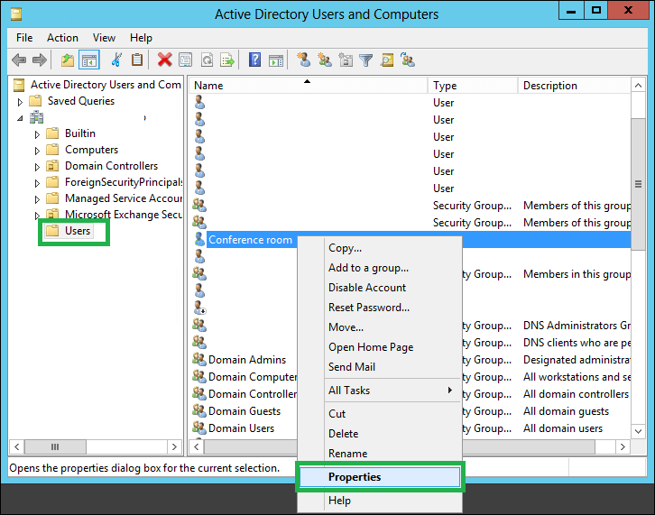This screenshot has height=515, width=655.
Task: Sort by the Type column header
Action: click(473, 85)
